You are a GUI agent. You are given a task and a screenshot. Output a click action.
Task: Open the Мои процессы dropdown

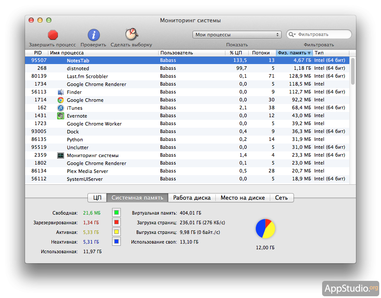click(237, 35)
